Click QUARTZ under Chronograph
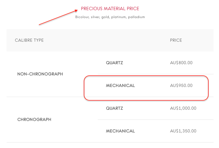The image size is (219, 148). pyautogui.click(x=114, y=108)
